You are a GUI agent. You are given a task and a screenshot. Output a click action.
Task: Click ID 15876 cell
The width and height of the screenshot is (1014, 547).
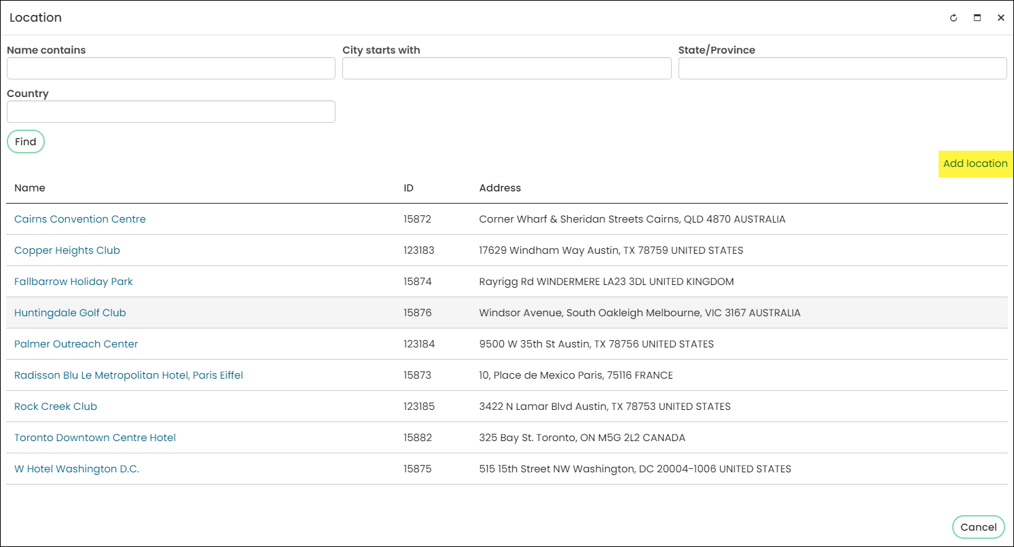tap(417, 313)
